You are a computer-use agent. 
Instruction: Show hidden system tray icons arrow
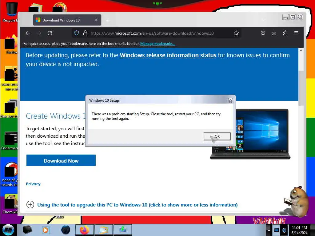[x=269, y=230]
